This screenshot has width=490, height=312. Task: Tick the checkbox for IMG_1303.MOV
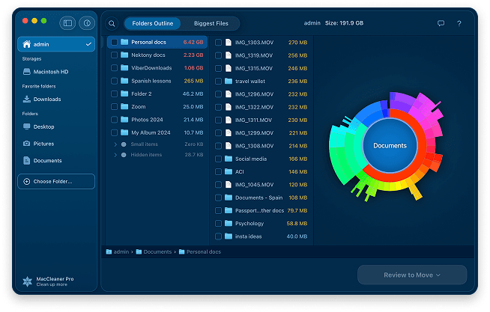219,43
